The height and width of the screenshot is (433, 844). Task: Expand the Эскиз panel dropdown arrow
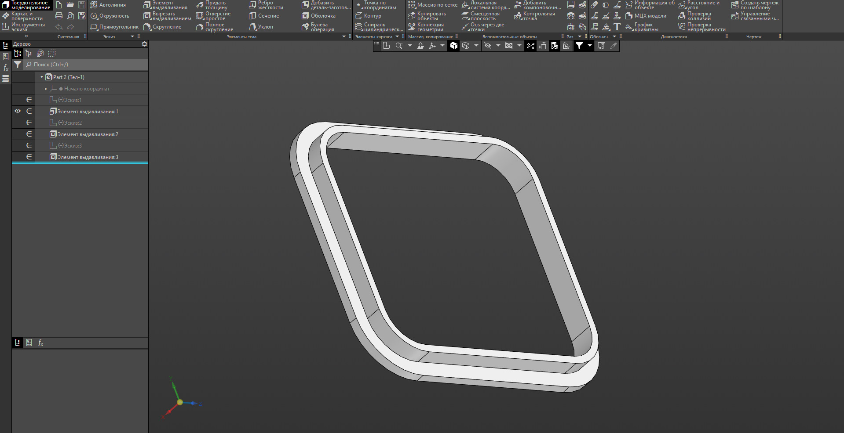[x=132, y=36]
